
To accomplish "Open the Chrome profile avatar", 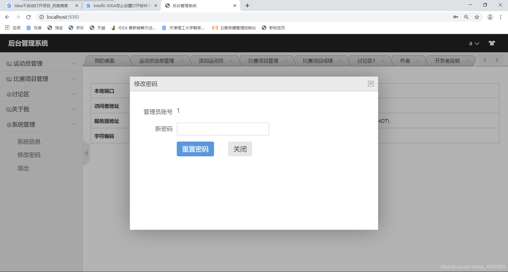I will (490, 17).
